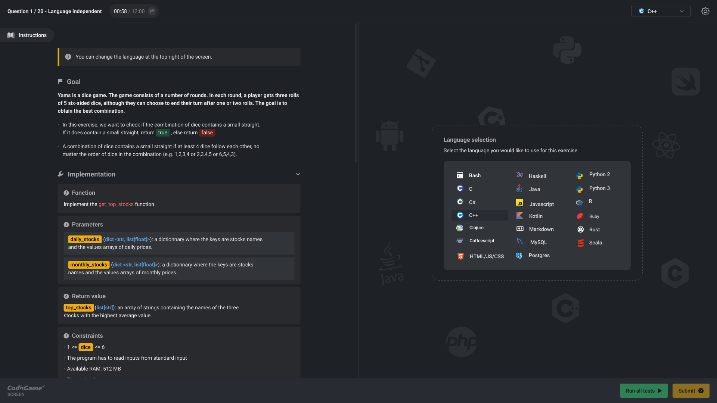
Task: Pick Ruby as your language
Action: [594, 216]
